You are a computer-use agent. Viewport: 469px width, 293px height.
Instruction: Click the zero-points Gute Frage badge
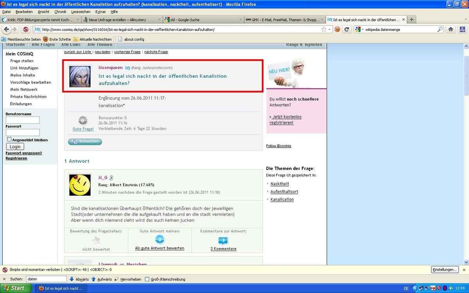83,121
